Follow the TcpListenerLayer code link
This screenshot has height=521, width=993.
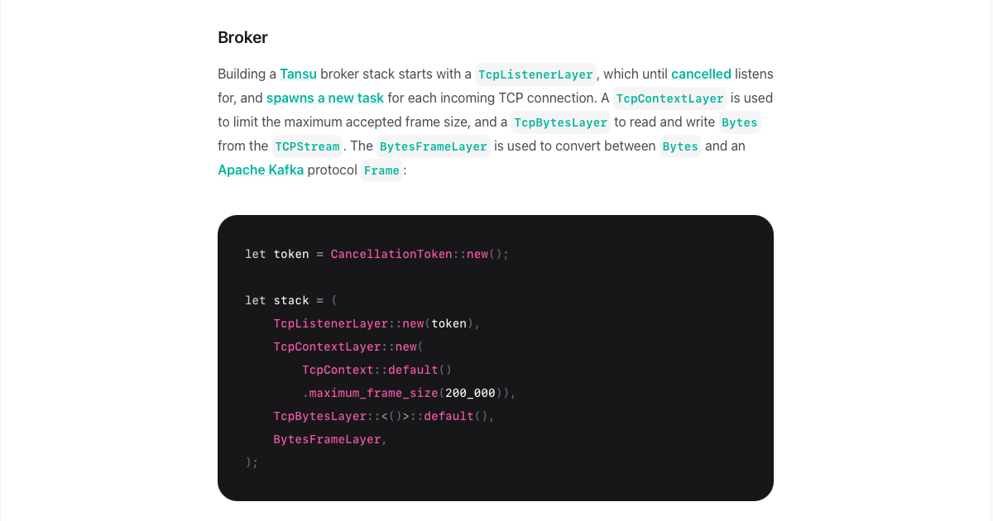tap(536, 74)
